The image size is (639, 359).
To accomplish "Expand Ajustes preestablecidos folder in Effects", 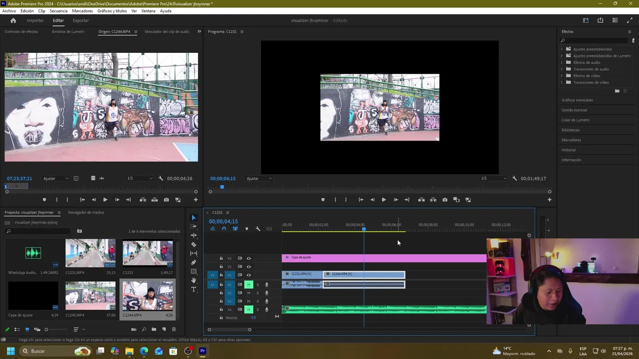I will (x=562, y=49).
